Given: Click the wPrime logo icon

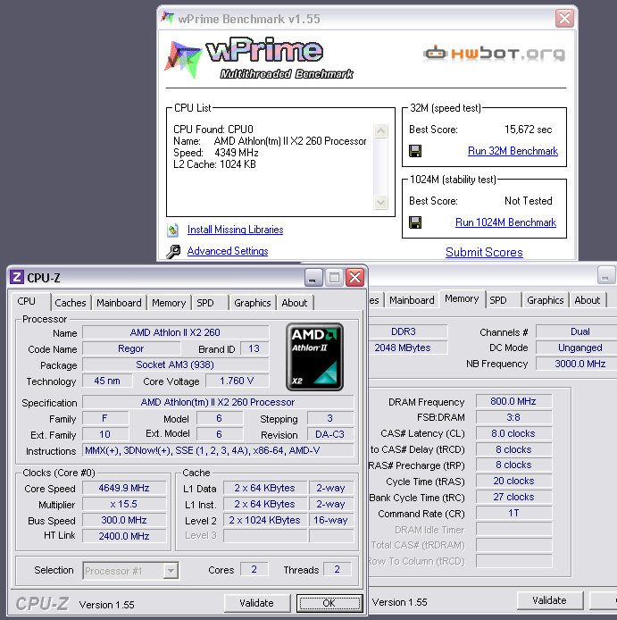Looking at the screenshot, I should tap(183, 59).
